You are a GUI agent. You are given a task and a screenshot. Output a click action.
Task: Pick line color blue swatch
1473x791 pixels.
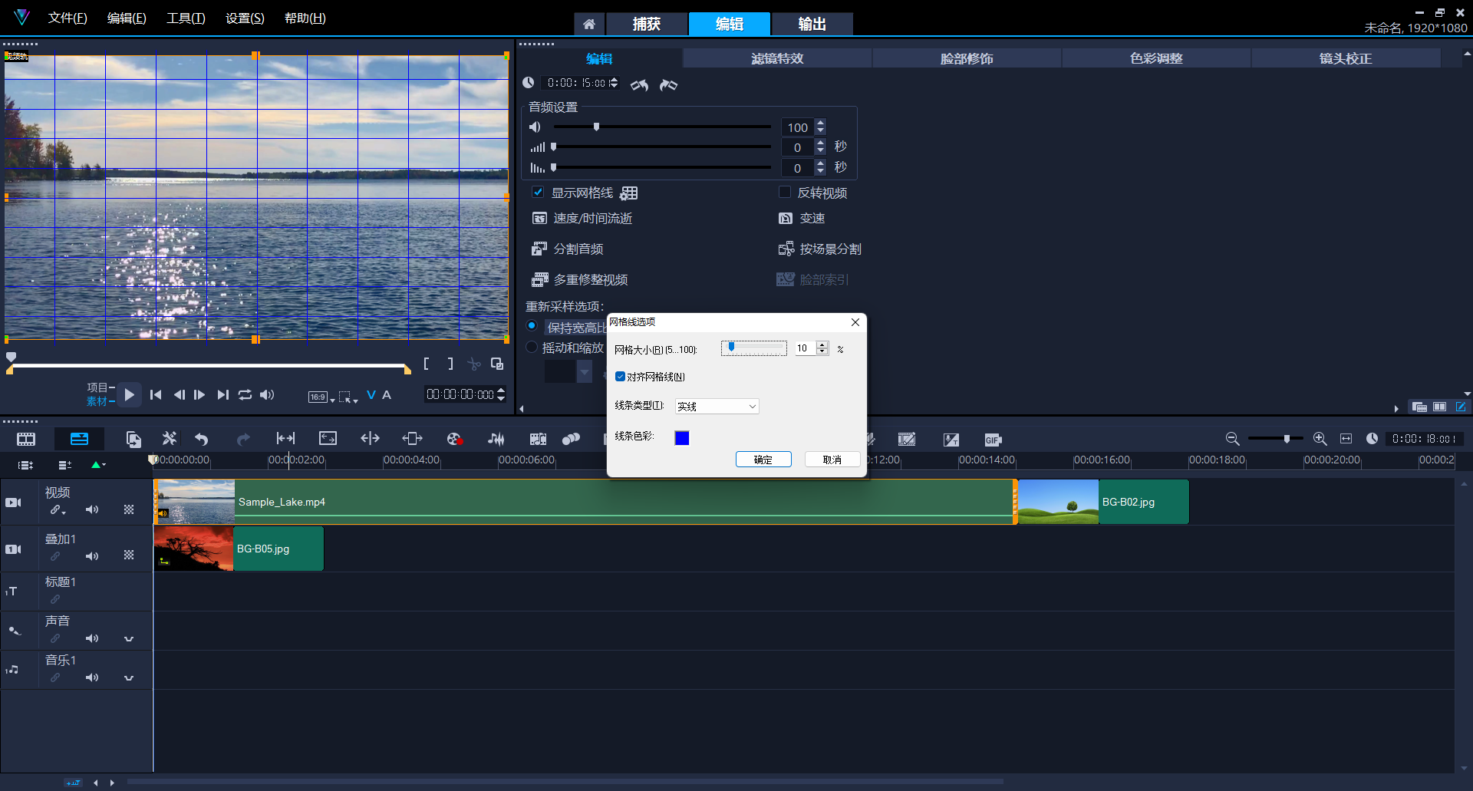tap(682, 438)
